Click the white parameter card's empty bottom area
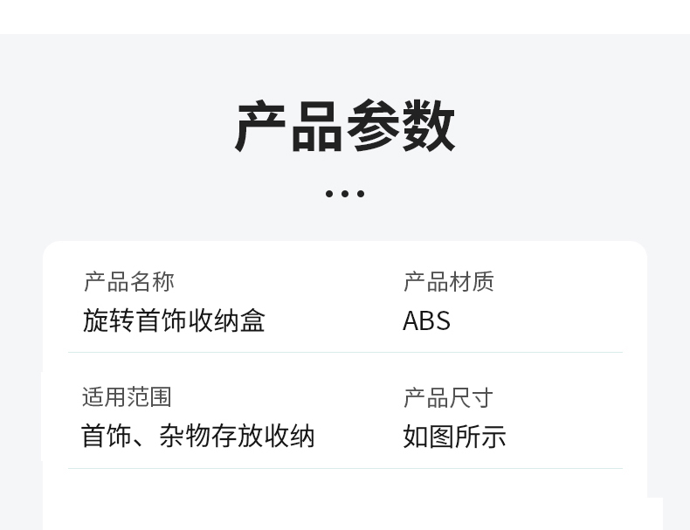Viewport: 690px width, 530px height. 345,500
